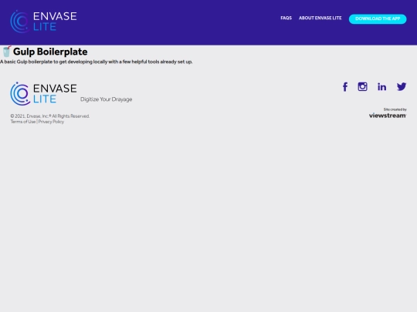Open the Facebook social icon
Viewport: 417px width, 312px height.
coord(345,87)
